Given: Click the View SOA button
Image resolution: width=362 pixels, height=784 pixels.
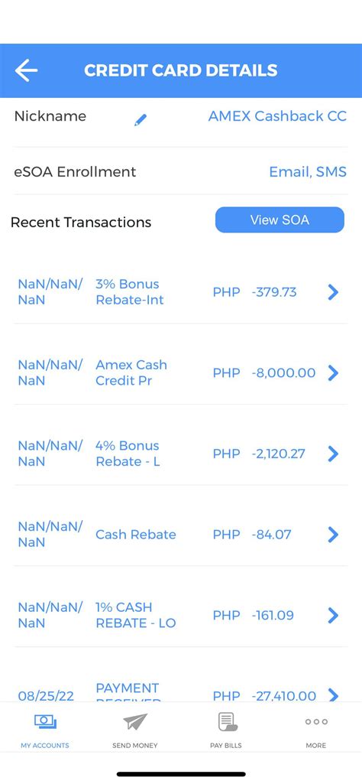Looking at the screenshot, I should pyautogui.click(x=280, y=220).
